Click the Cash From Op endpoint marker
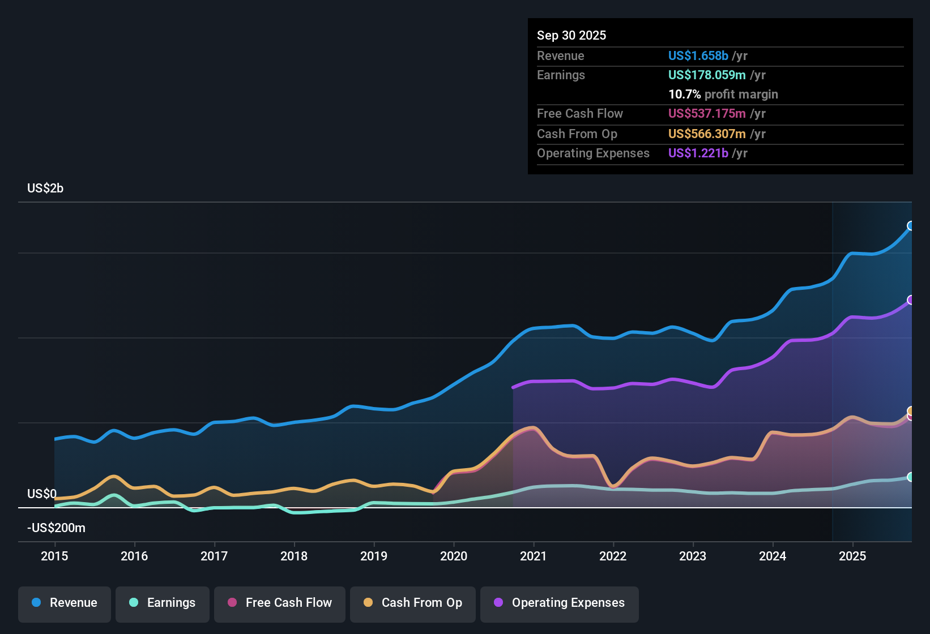Image resolution: width=930 pixels, height=634 pixels. (x=911, y=410)
